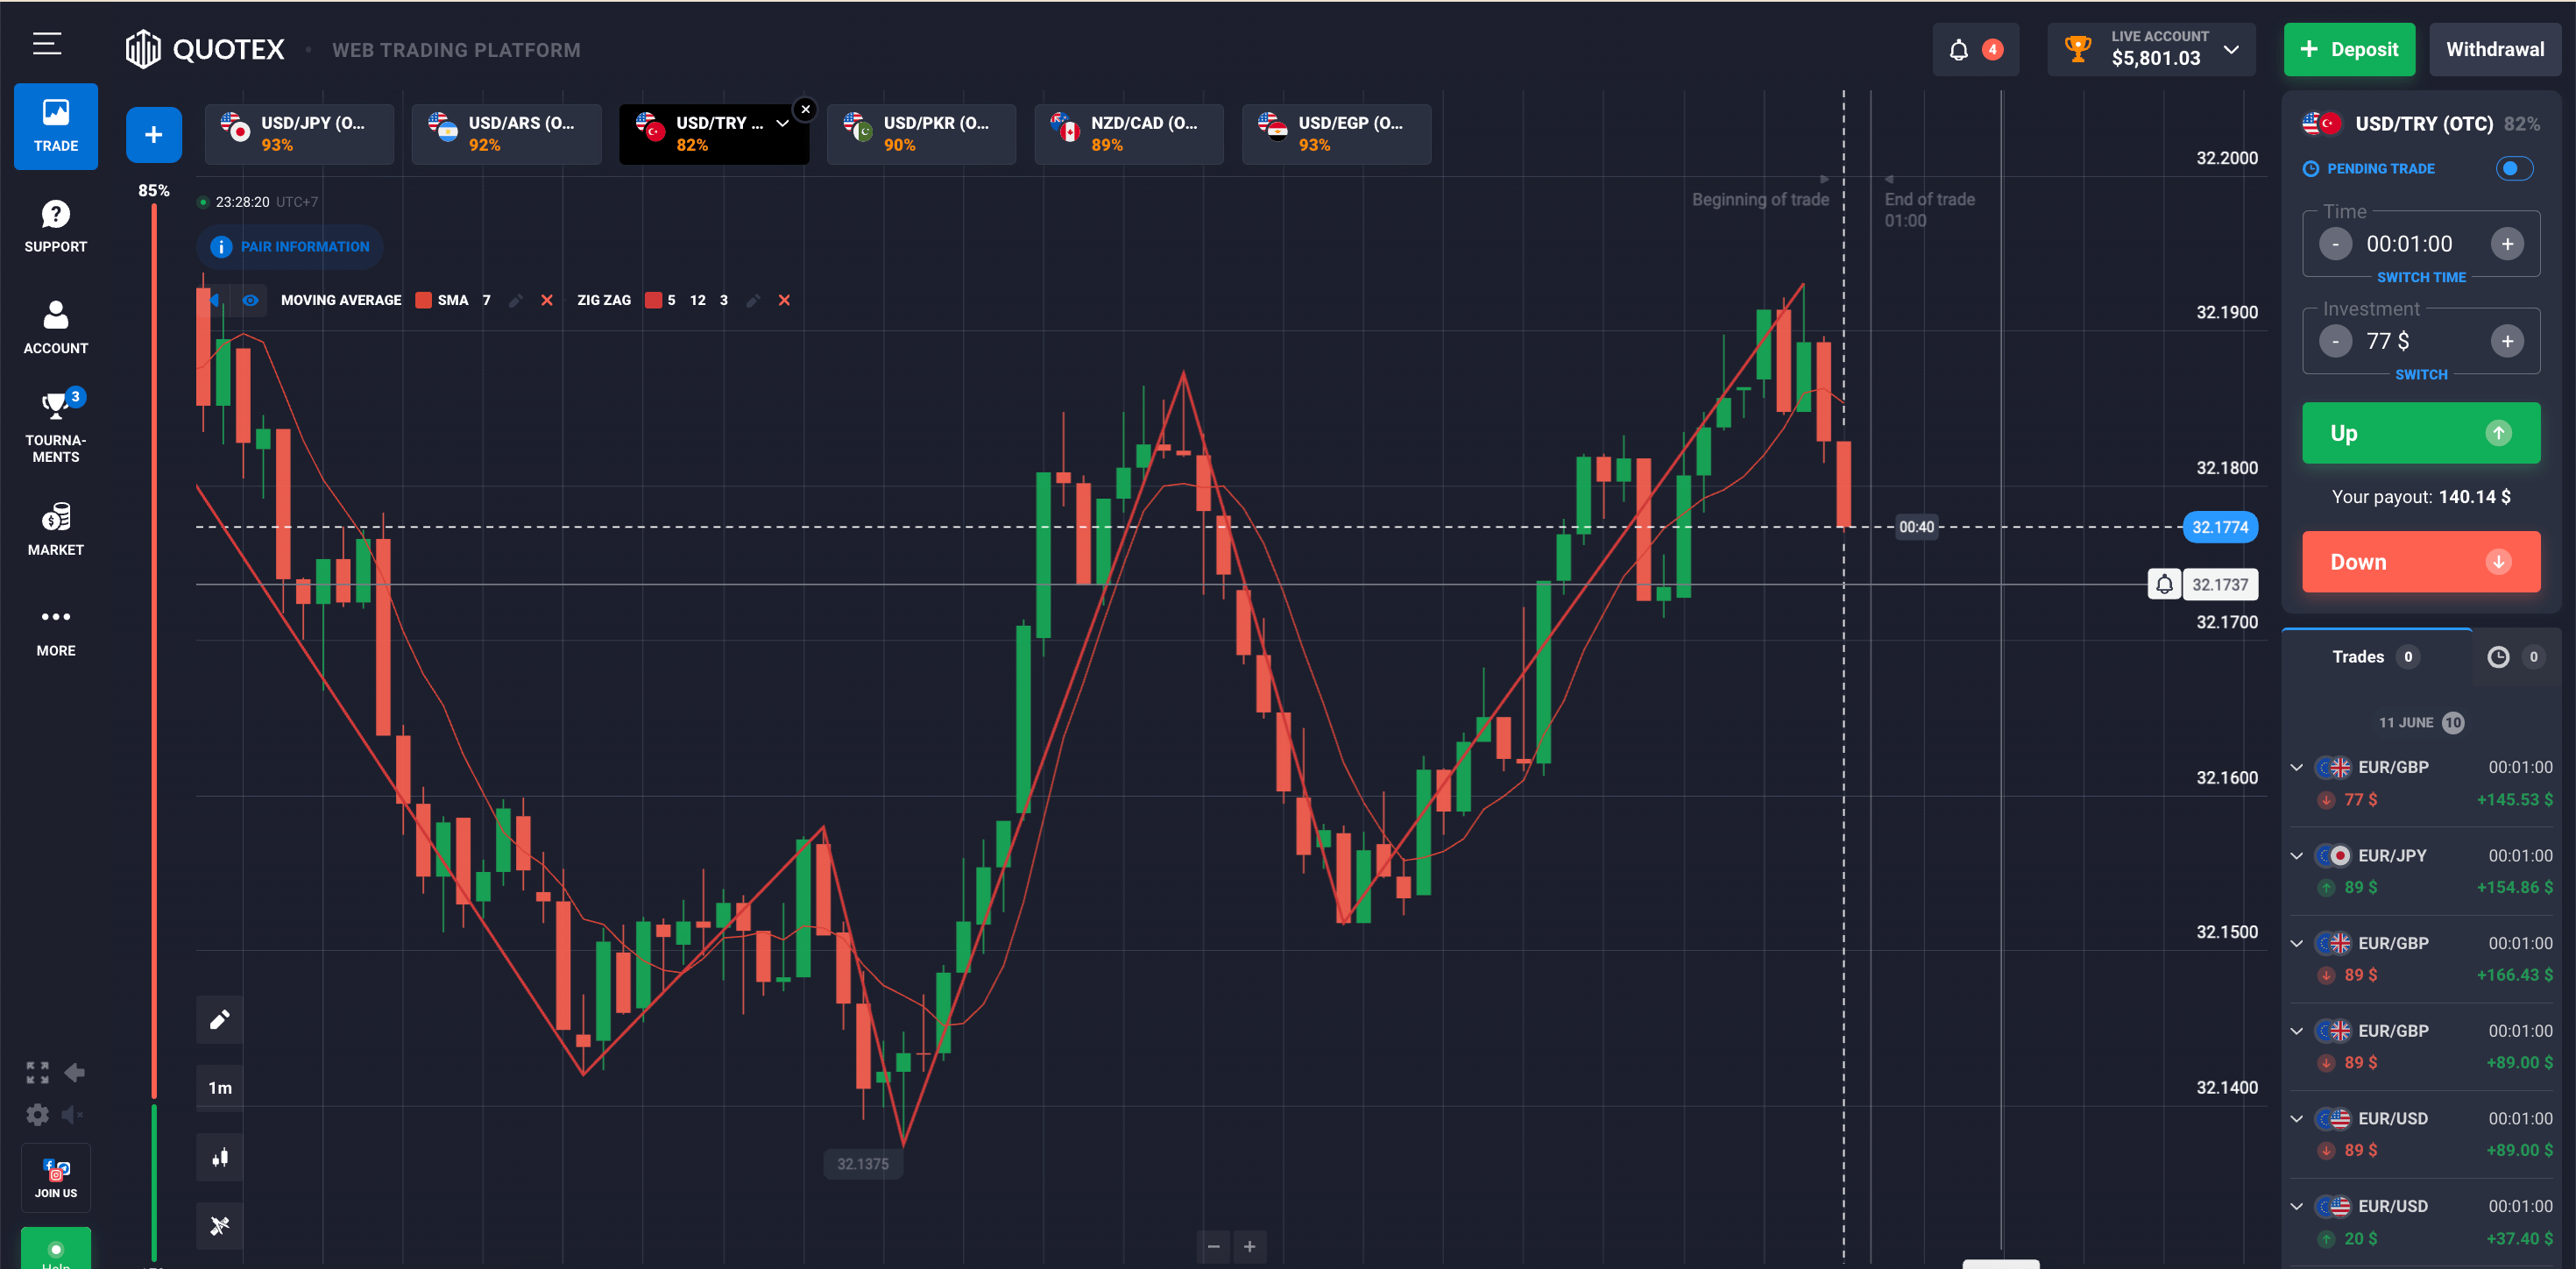Switch to the NZD/CAD asset tab
2576x1269 pixels.
click(1128, 133)
